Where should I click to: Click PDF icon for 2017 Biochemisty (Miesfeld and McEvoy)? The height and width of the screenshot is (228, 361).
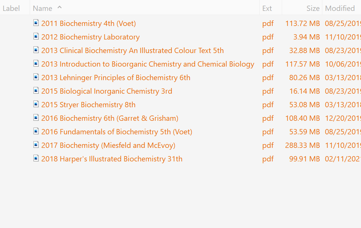(x=36, y=145)
